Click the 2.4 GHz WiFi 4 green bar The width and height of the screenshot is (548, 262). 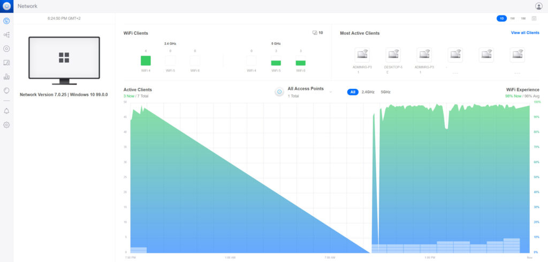coord(146,60)
